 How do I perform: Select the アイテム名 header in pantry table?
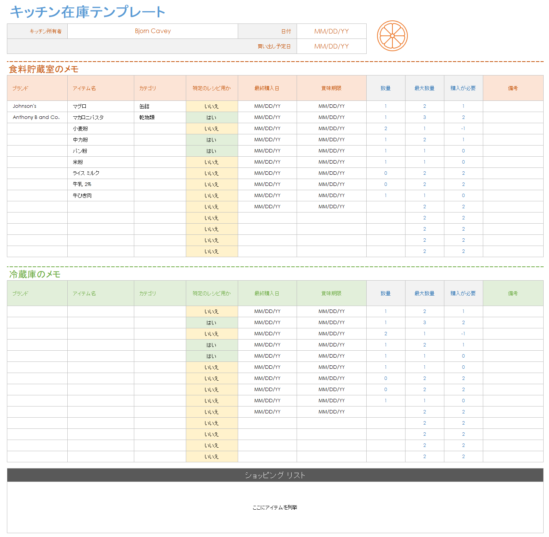[101, 88]
